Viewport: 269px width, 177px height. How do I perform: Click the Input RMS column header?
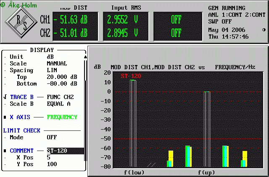126,8
